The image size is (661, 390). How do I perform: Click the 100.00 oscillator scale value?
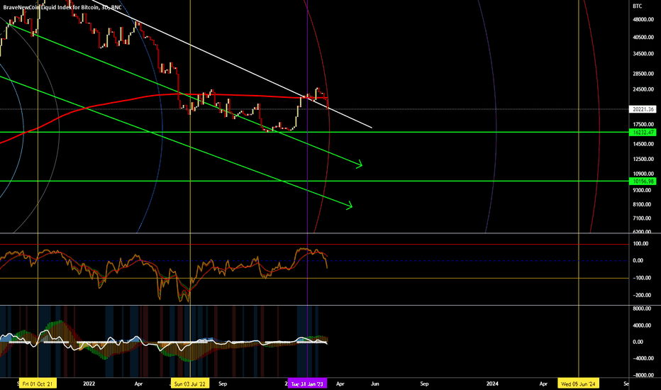640,244
